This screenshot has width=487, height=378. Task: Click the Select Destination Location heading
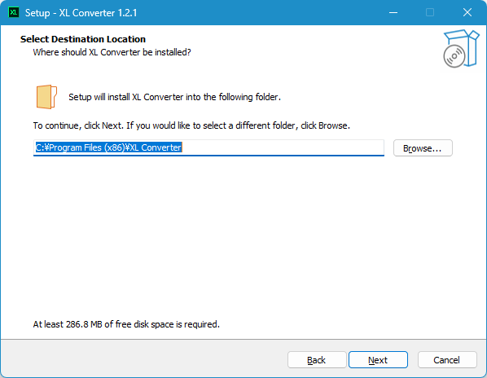tap(83, 39)
